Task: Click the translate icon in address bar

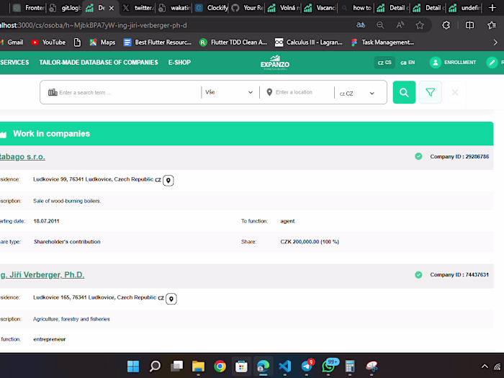Action: point(361,25)
